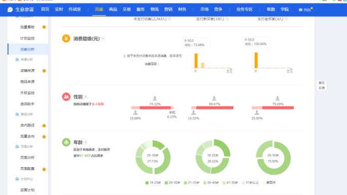Open 店内路径 in the sidebar
The width and height of the screenshot is (347, 195).
(27, 125)
